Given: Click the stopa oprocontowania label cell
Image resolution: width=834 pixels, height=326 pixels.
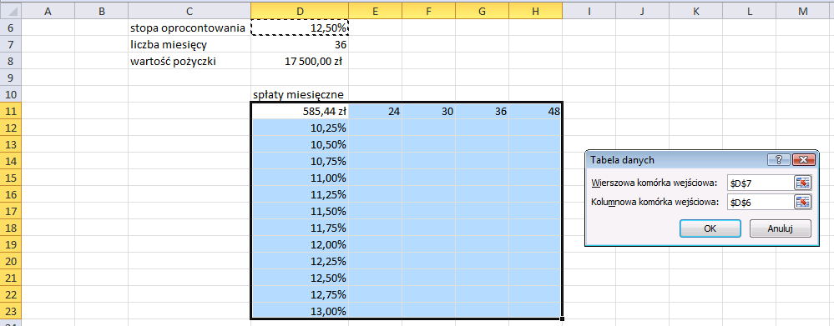Looking at the screenshot, I should click(x=190, y=28).
